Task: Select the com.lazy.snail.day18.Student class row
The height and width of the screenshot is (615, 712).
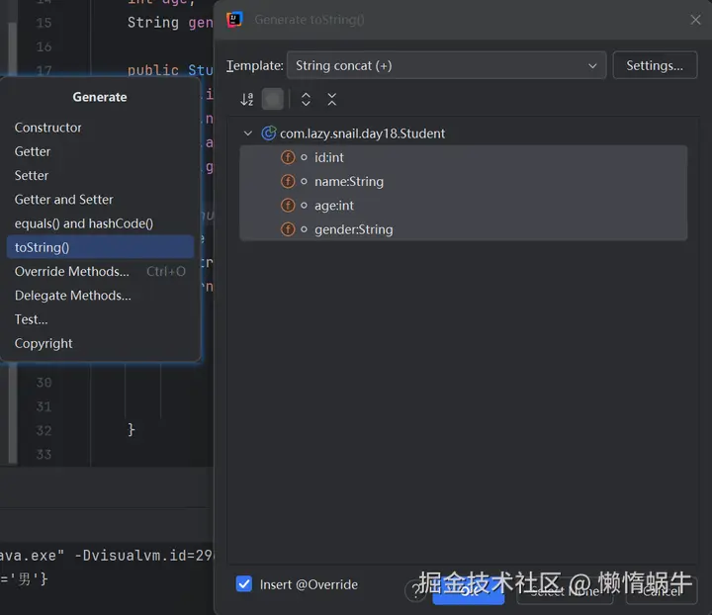Action: pos(463,133)
